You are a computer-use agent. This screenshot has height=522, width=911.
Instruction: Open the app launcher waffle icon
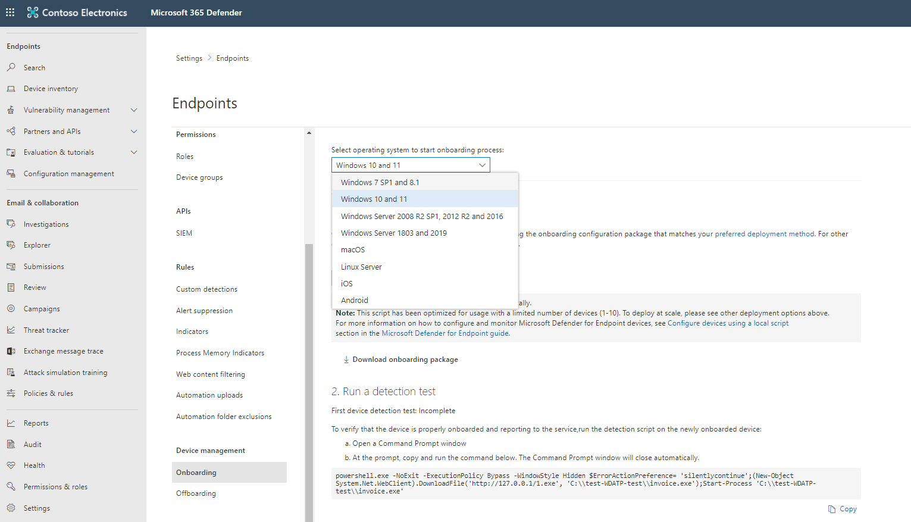10,12
